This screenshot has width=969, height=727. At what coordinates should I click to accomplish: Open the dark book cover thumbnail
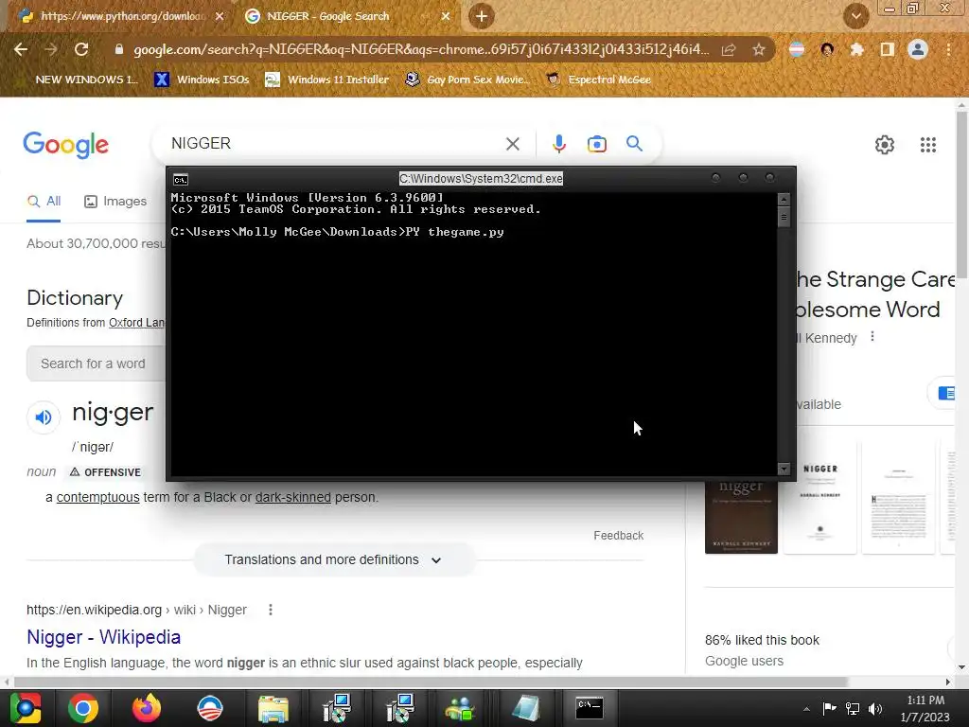[x=741, y=516]
